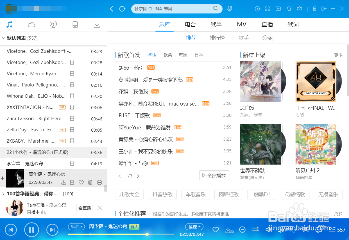Image resolution: width=349 pixels, height=240 pixels.
Task: Open the radio broadcast icon in sidebar
Action: (53, 25)
